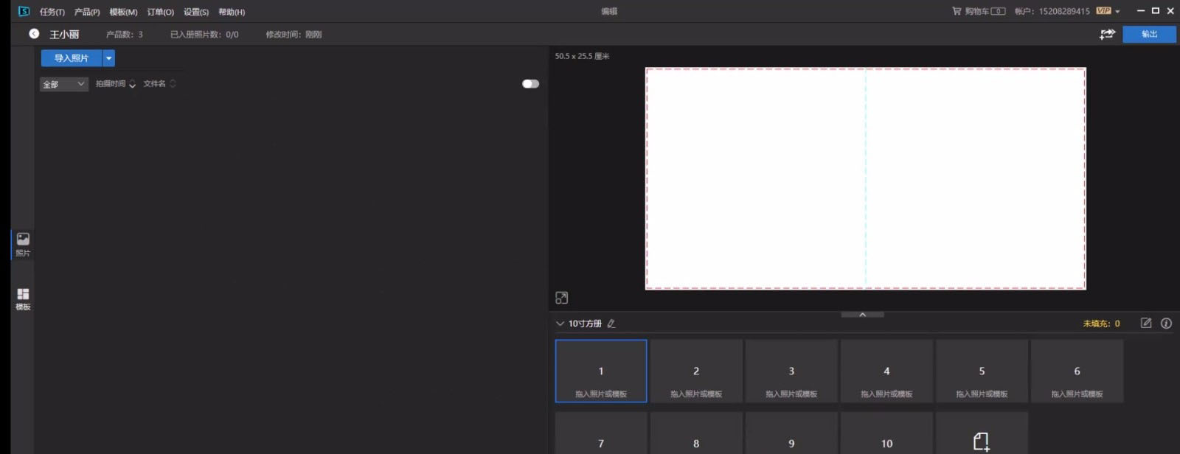Image resolution: width=1180 pixels, height=454 pixels.
Task: Click the 导入照片 button
Action: click(x=71, y=58)
